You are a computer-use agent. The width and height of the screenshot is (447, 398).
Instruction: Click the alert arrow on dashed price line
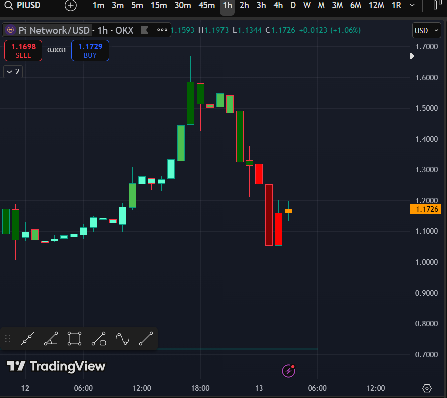[412, 56]
